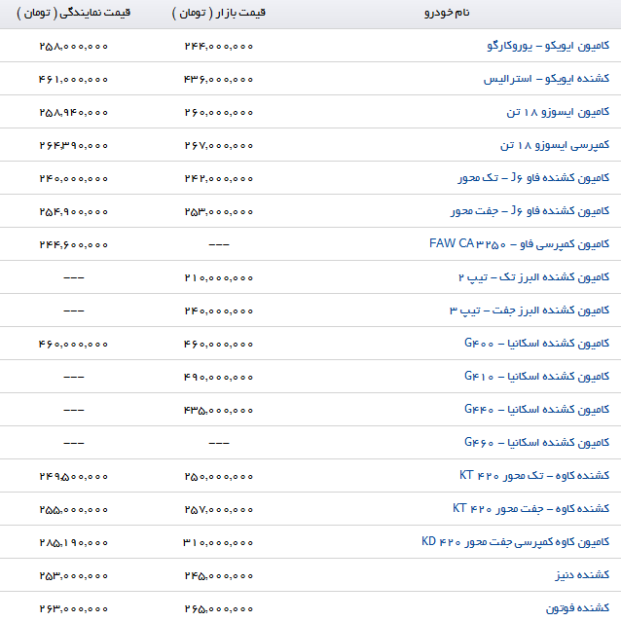Select dealer price 264,390,000 for Isuzu dump truck
621x621 pixels.
coord(74,145)
